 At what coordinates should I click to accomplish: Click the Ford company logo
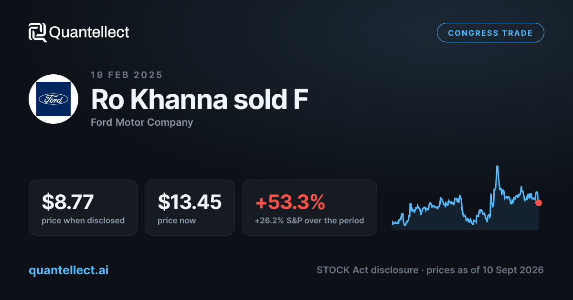click(x=53, y=99)
